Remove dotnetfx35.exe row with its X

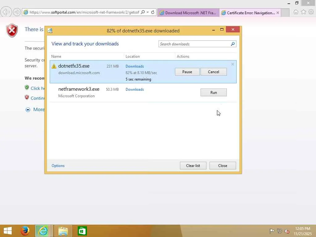[x=233, y=64]
